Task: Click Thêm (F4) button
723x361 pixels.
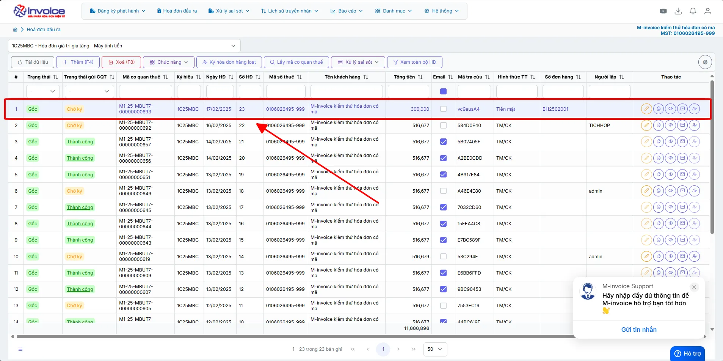Action: point(78,62)
